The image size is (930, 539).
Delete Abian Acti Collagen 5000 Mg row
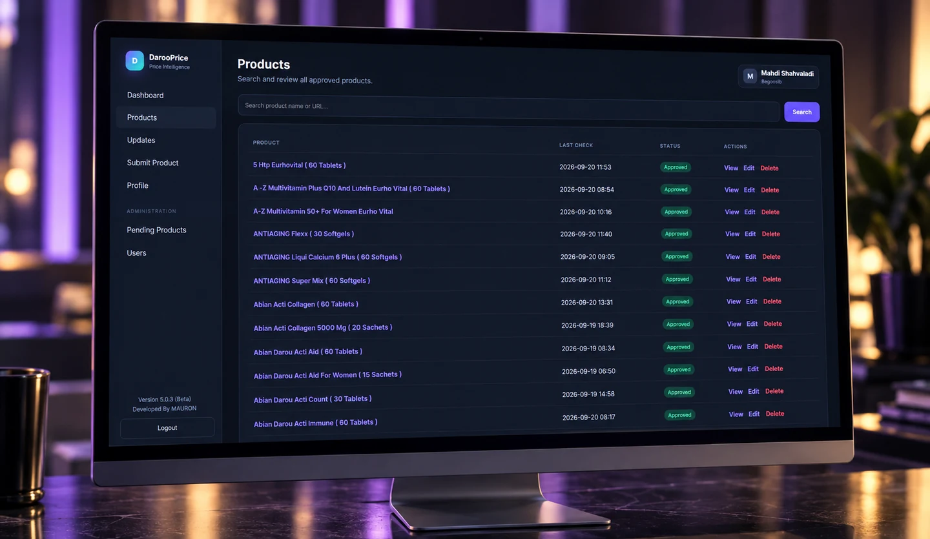tap(773, 324)
